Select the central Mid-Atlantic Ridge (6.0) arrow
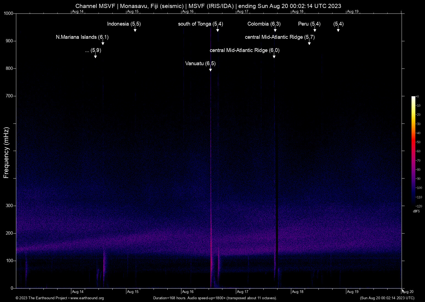Image resolution: width=425 pixels, height=302 pixels. tap(274, 57)
